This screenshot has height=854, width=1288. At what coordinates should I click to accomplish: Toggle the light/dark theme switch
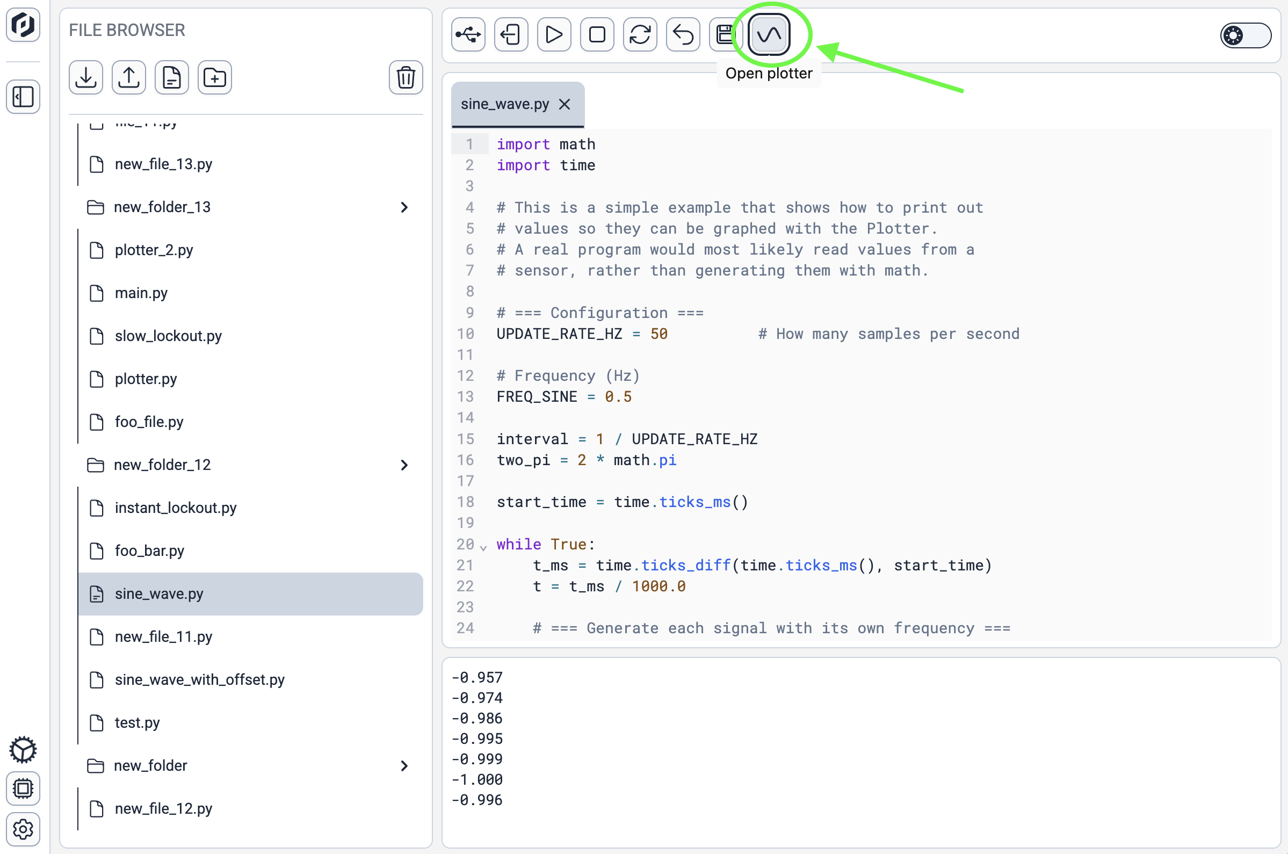(x=1245, y=36)
